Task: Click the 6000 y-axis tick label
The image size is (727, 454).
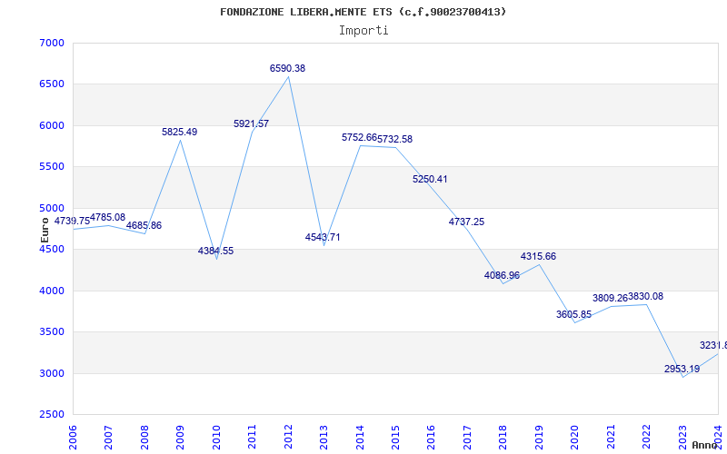Action: pos(52,125)
